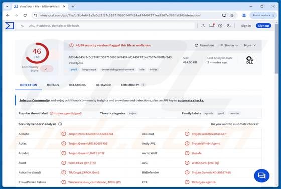
Task: Click Finish update button
Action: (x=261, y=15)
